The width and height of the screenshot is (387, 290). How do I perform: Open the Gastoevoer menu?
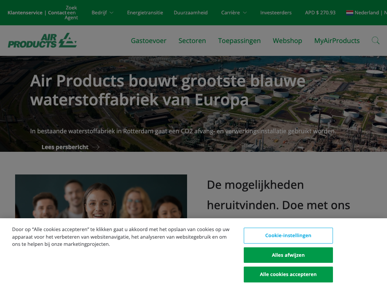click(149, 41)
